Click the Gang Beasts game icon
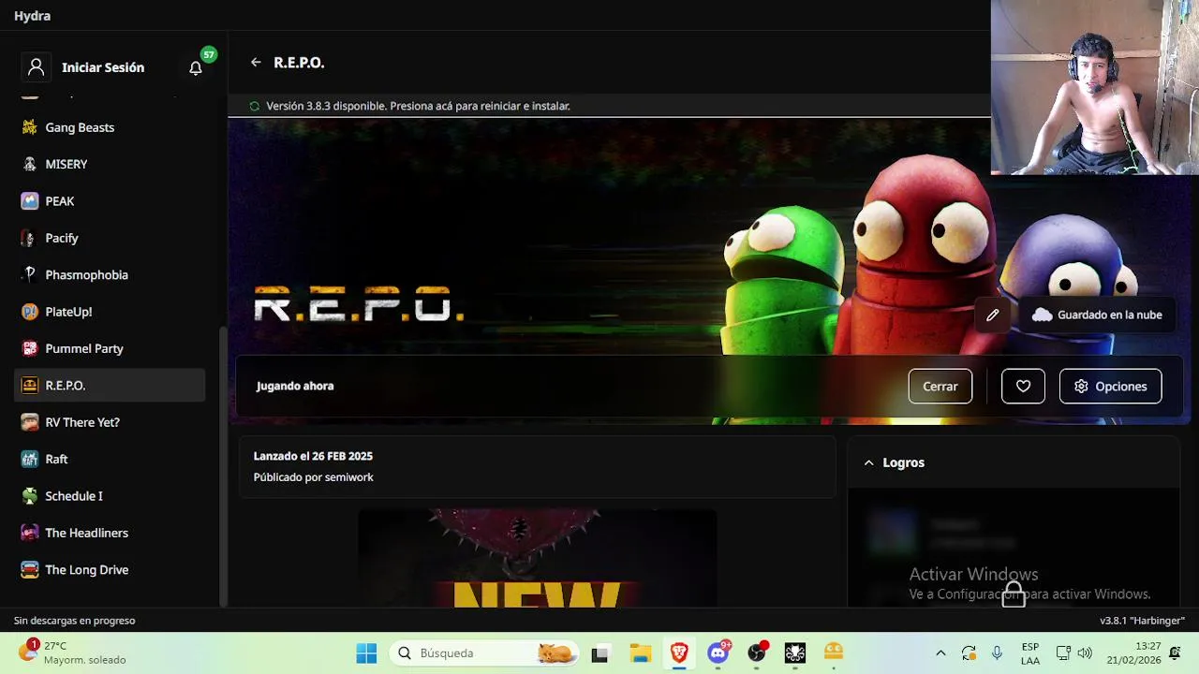Screen dimensions: 1199x674 (x=30, y=127)
